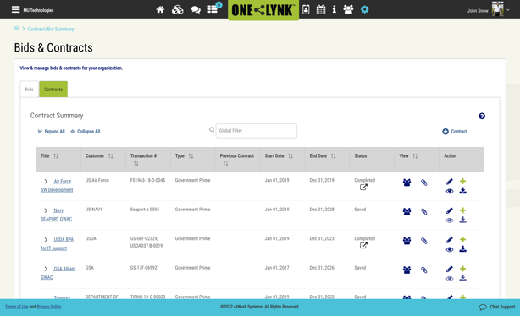Click John Snow profile picture
Screen dimensions: 520x316
pyautogui.click(x=497, y=9)
